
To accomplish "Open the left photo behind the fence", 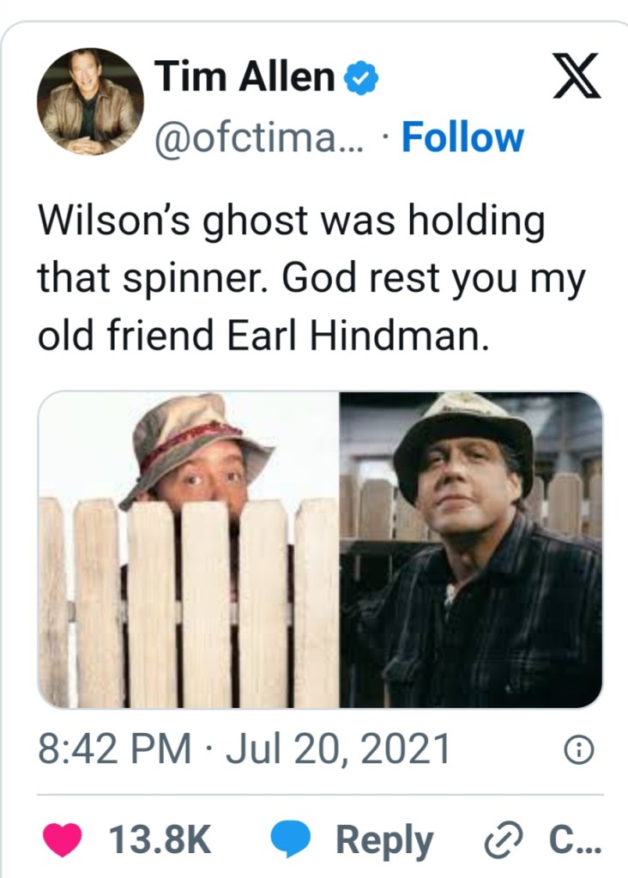I will 189,549.
